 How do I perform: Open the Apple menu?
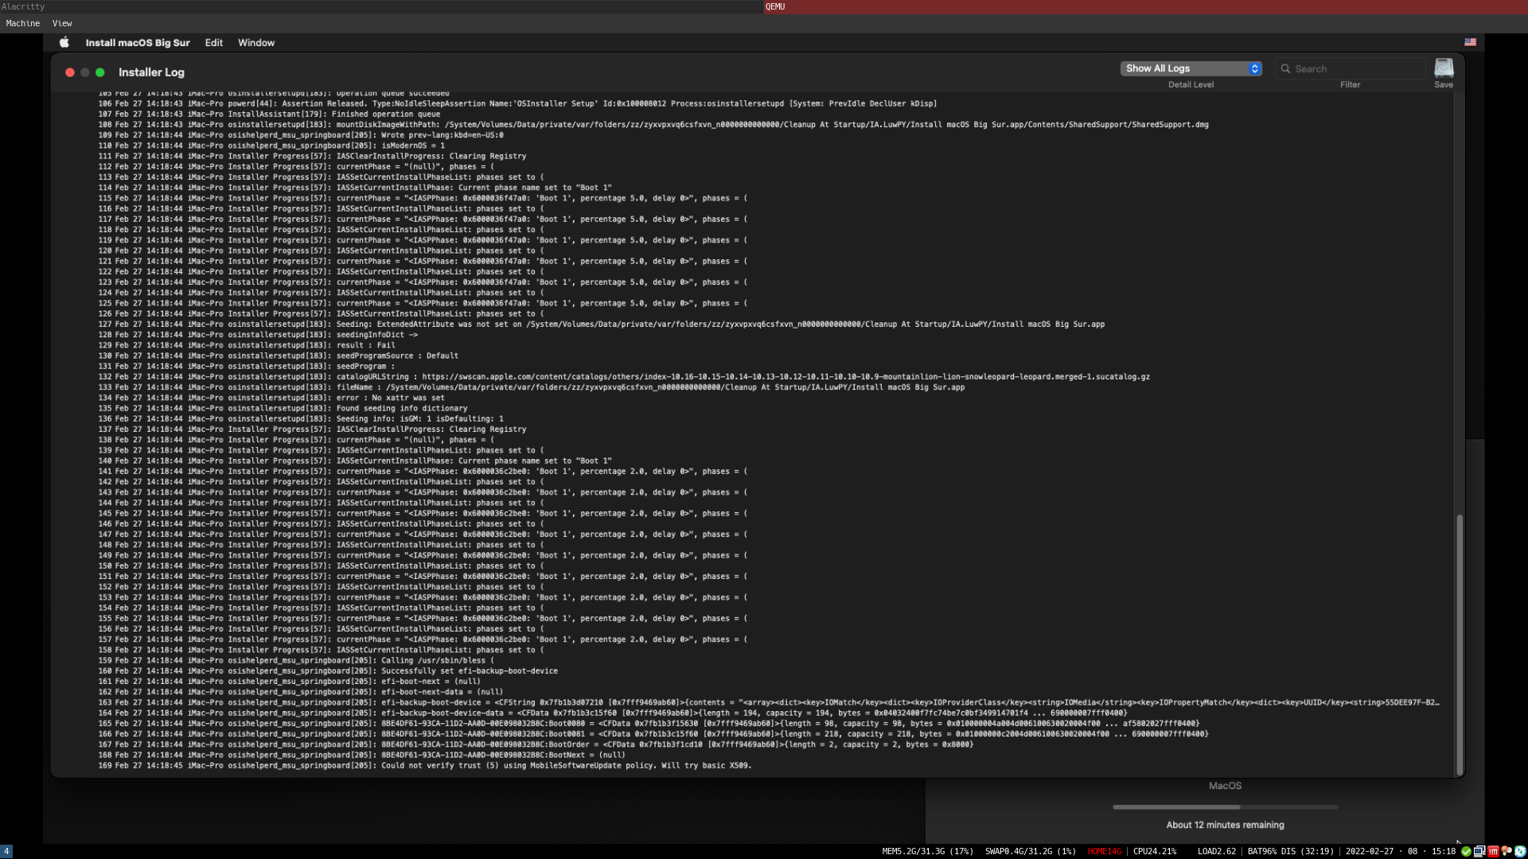pos(64,42)
